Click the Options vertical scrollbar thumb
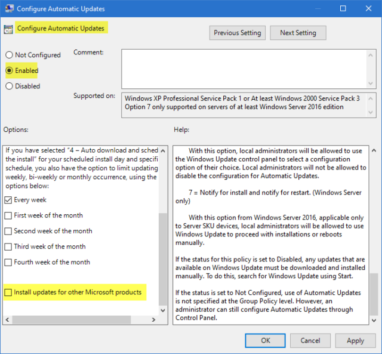The height and width of the screenshot is (354, 382). (x=163, y=259)
